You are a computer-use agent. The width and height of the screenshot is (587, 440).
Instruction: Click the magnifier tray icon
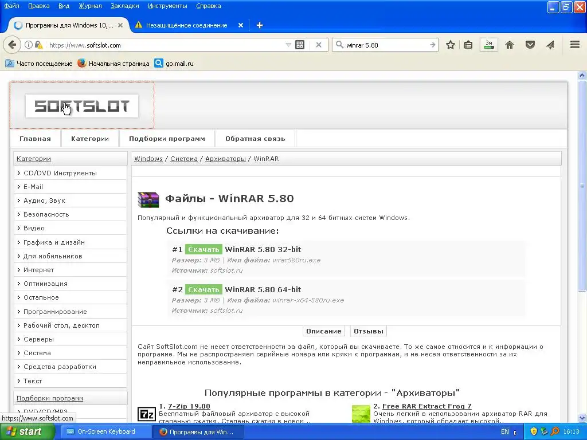(555, 431)
